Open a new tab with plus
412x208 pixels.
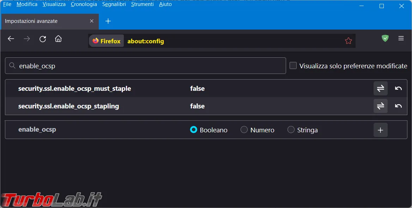108,21
